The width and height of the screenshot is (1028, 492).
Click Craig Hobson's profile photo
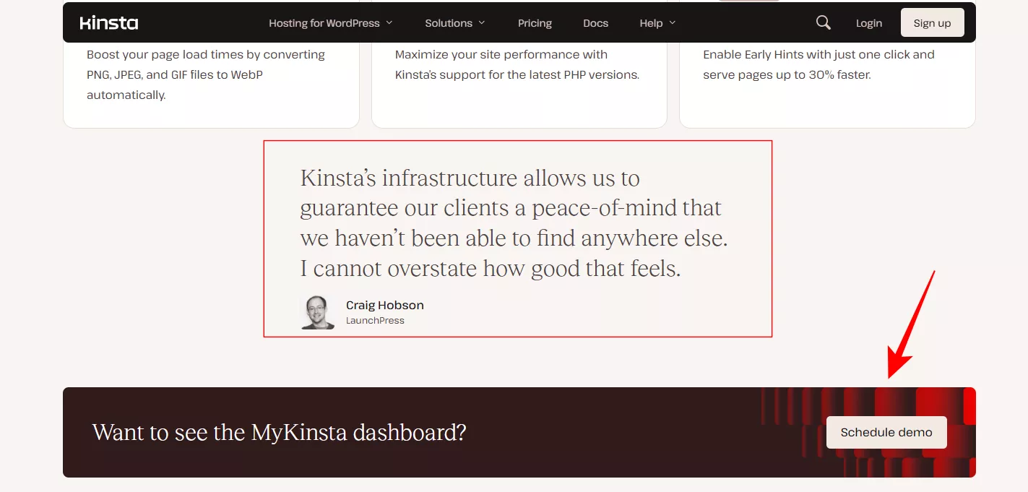click(316, 312)
